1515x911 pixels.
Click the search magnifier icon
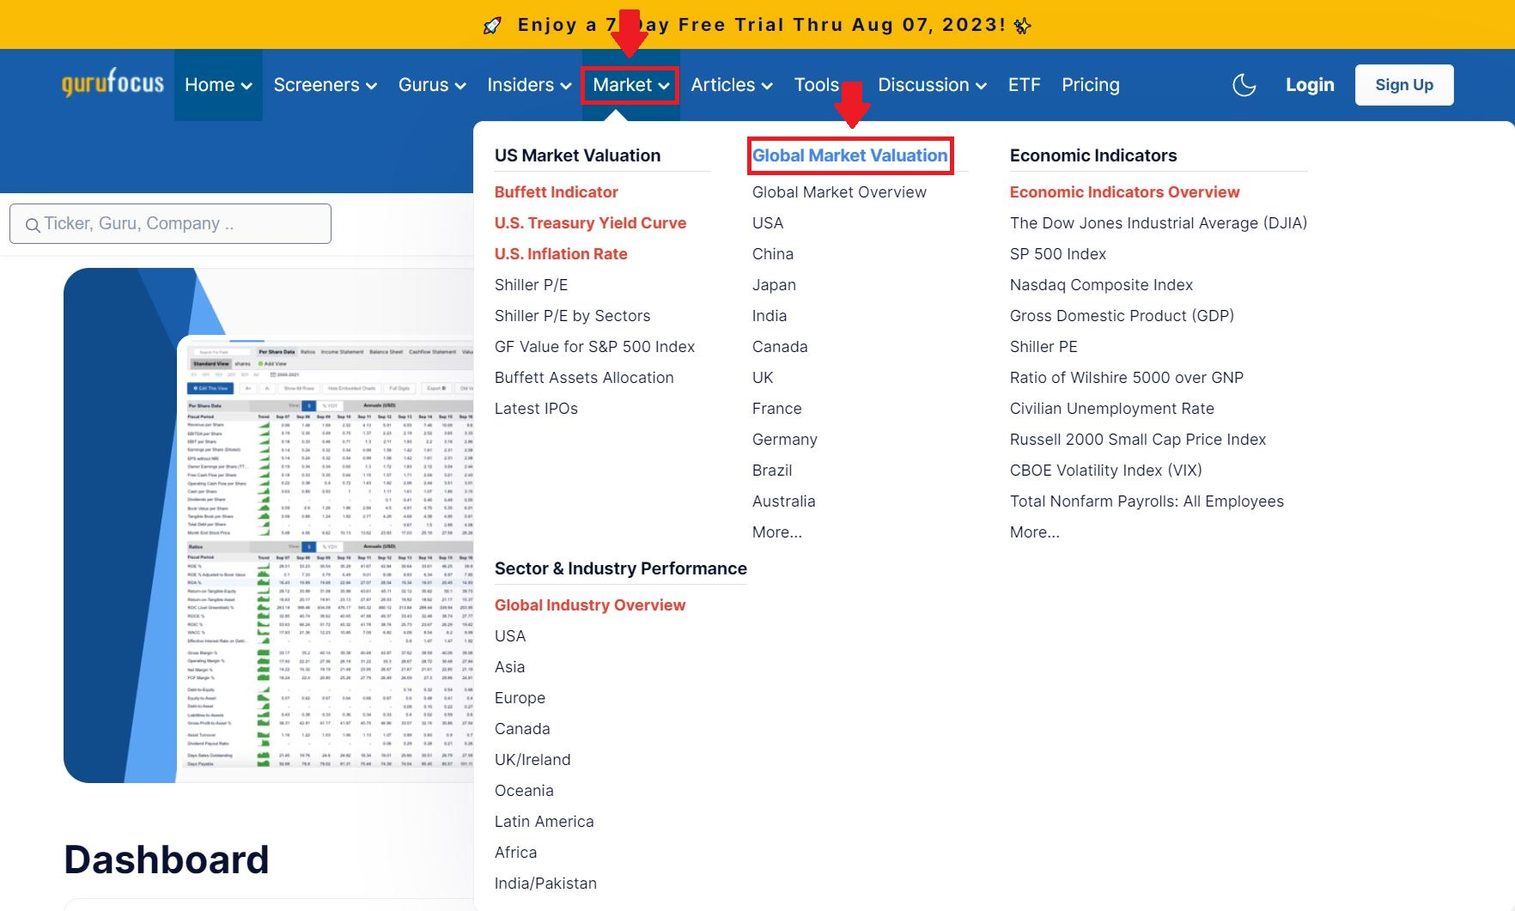(x=33, y=225)
